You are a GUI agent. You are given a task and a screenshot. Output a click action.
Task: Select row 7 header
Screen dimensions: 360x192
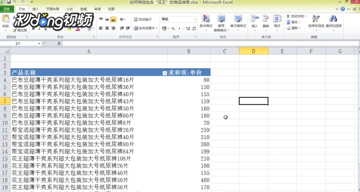[x=5, y=101]
